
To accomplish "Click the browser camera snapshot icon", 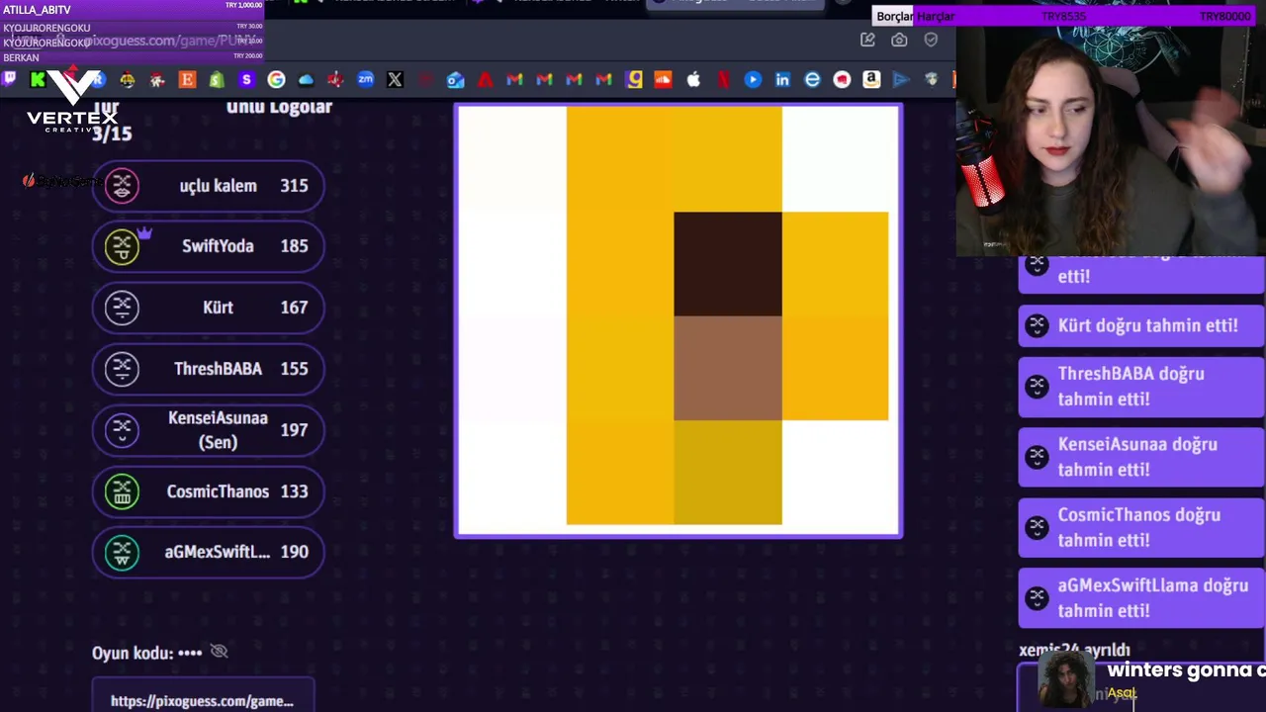I will [x=899, y=40].
